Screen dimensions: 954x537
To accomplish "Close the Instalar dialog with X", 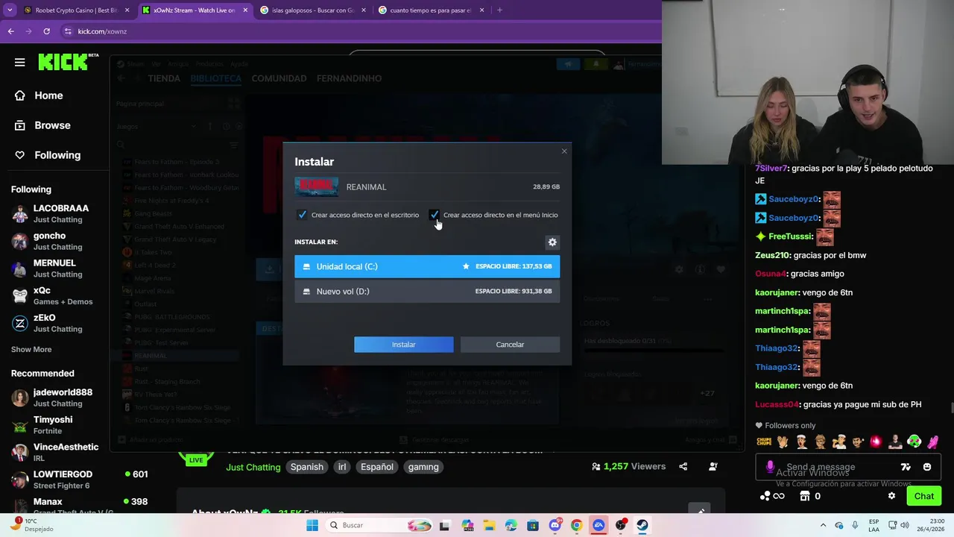I will [564, 151].
